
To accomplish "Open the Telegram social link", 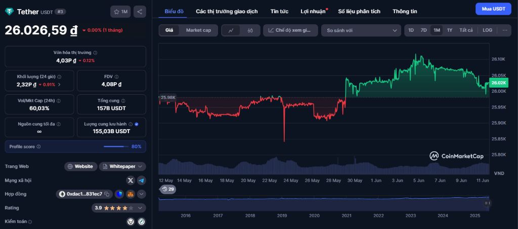I will pos(142,180).
